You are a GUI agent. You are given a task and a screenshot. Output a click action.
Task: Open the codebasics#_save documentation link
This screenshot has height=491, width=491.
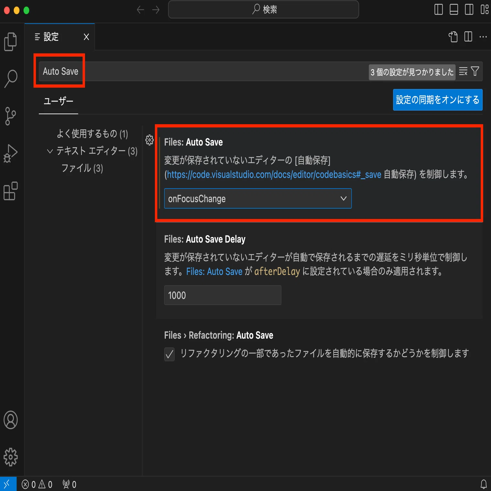[x=274, y=175]
